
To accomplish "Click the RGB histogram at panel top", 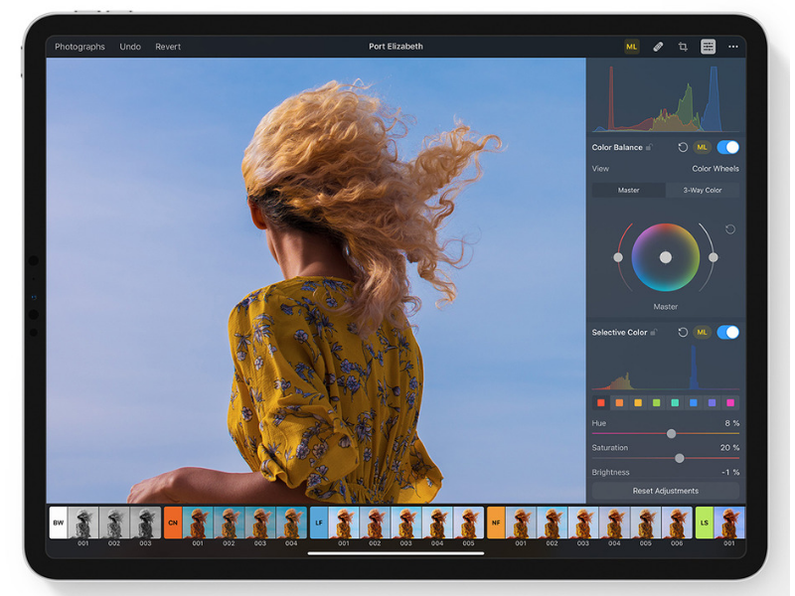I will tap(665, 97).
